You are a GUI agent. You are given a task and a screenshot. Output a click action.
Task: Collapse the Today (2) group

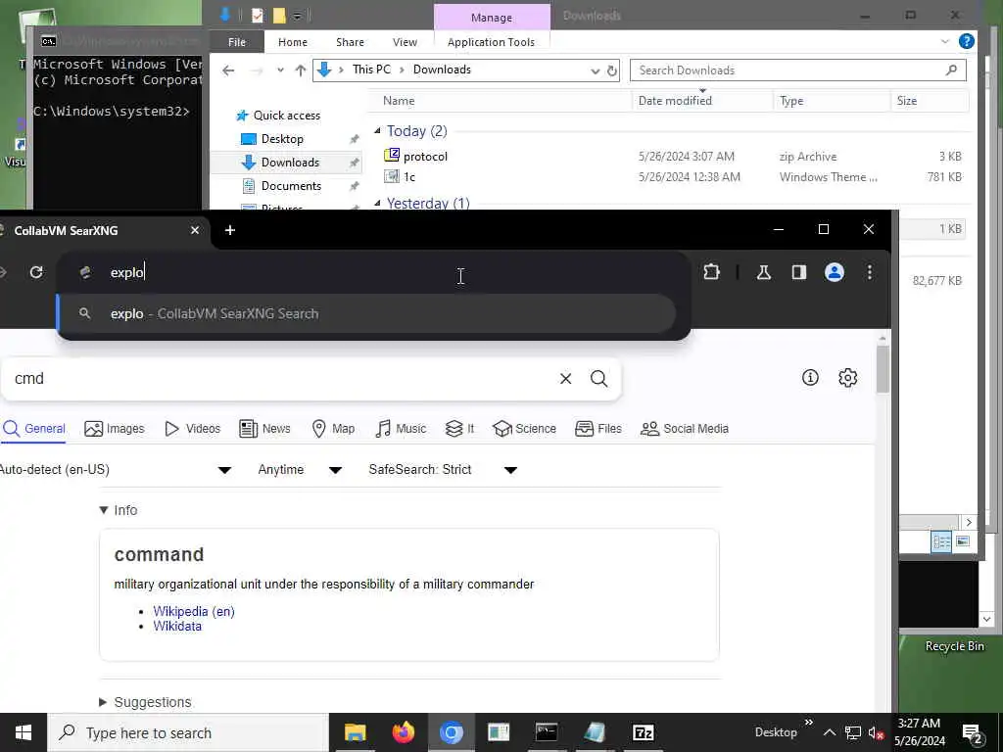coord(377,131)
